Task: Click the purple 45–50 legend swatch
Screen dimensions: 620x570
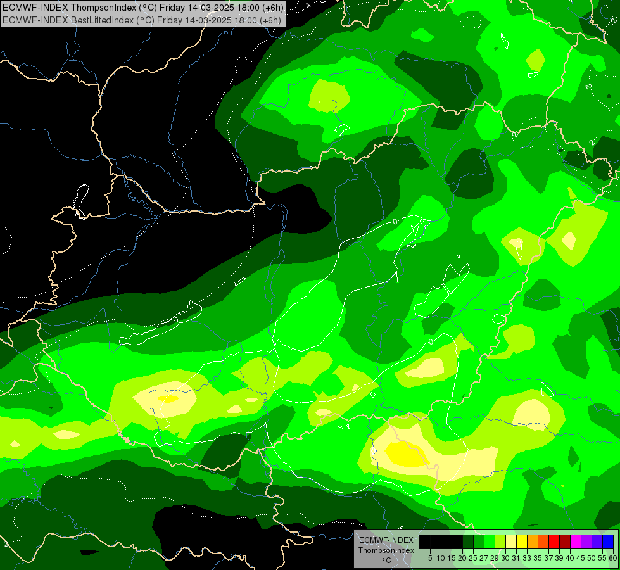Action: pos(587,541)
